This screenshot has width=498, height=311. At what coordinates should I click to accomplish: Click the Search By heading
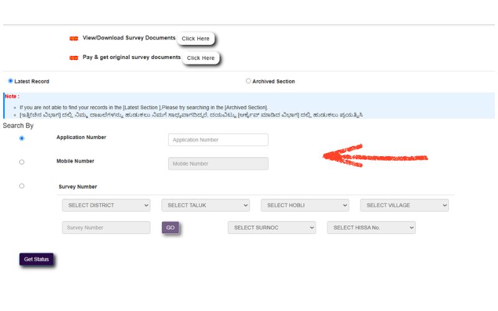click(18, 126)
